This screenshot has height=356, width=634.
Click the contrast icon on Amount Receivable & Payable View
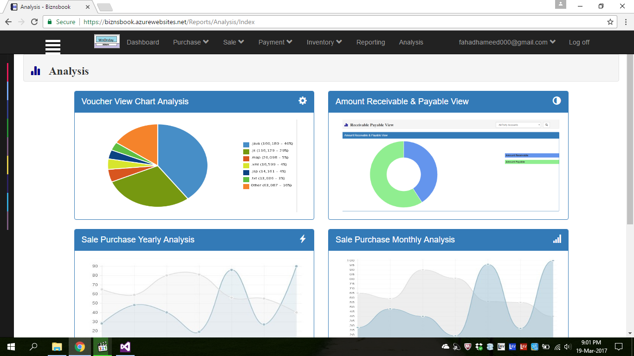click(556, 101)
